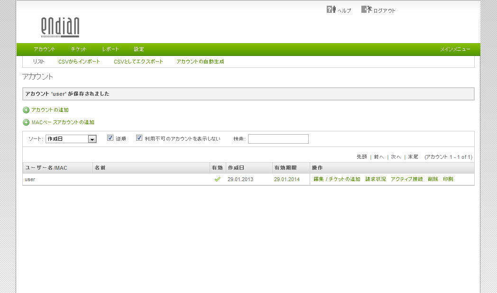This screenshot has height=293, width=497.
Task: Go to 末尾 page
Action: click(413, 157)
